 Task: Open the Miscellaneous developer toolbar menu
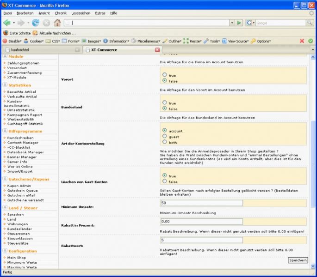(146, 41)
